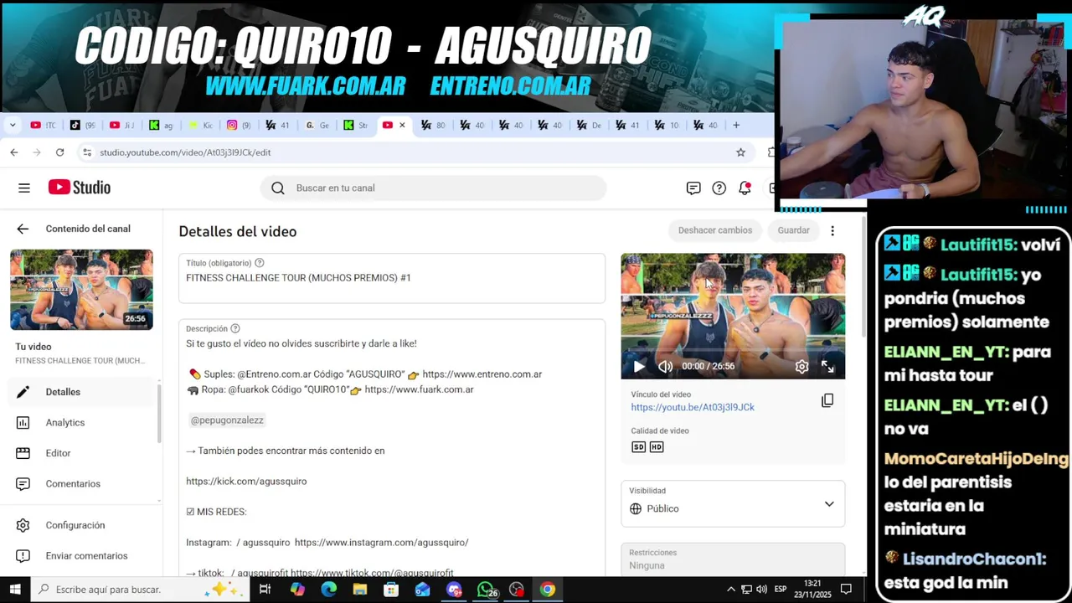Switch to the Instagram browser tab
Screen dimensions: 1072x603
[240, 126]
